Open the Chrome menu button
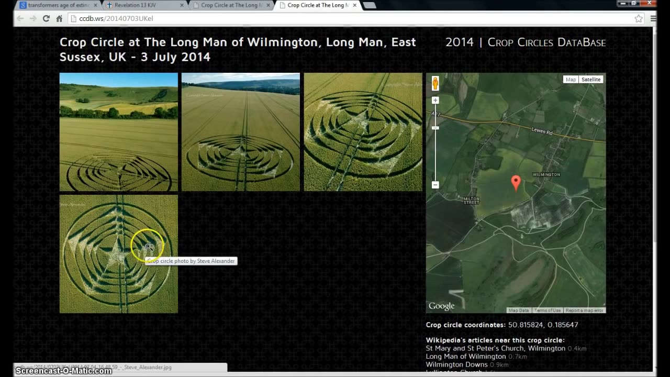This screenshot has width=670, height=377. pyautogui.click(x=653, y=18)
